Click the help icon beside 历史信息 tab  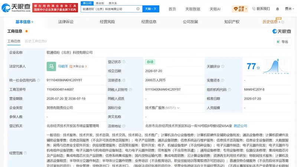pos(283,22)
